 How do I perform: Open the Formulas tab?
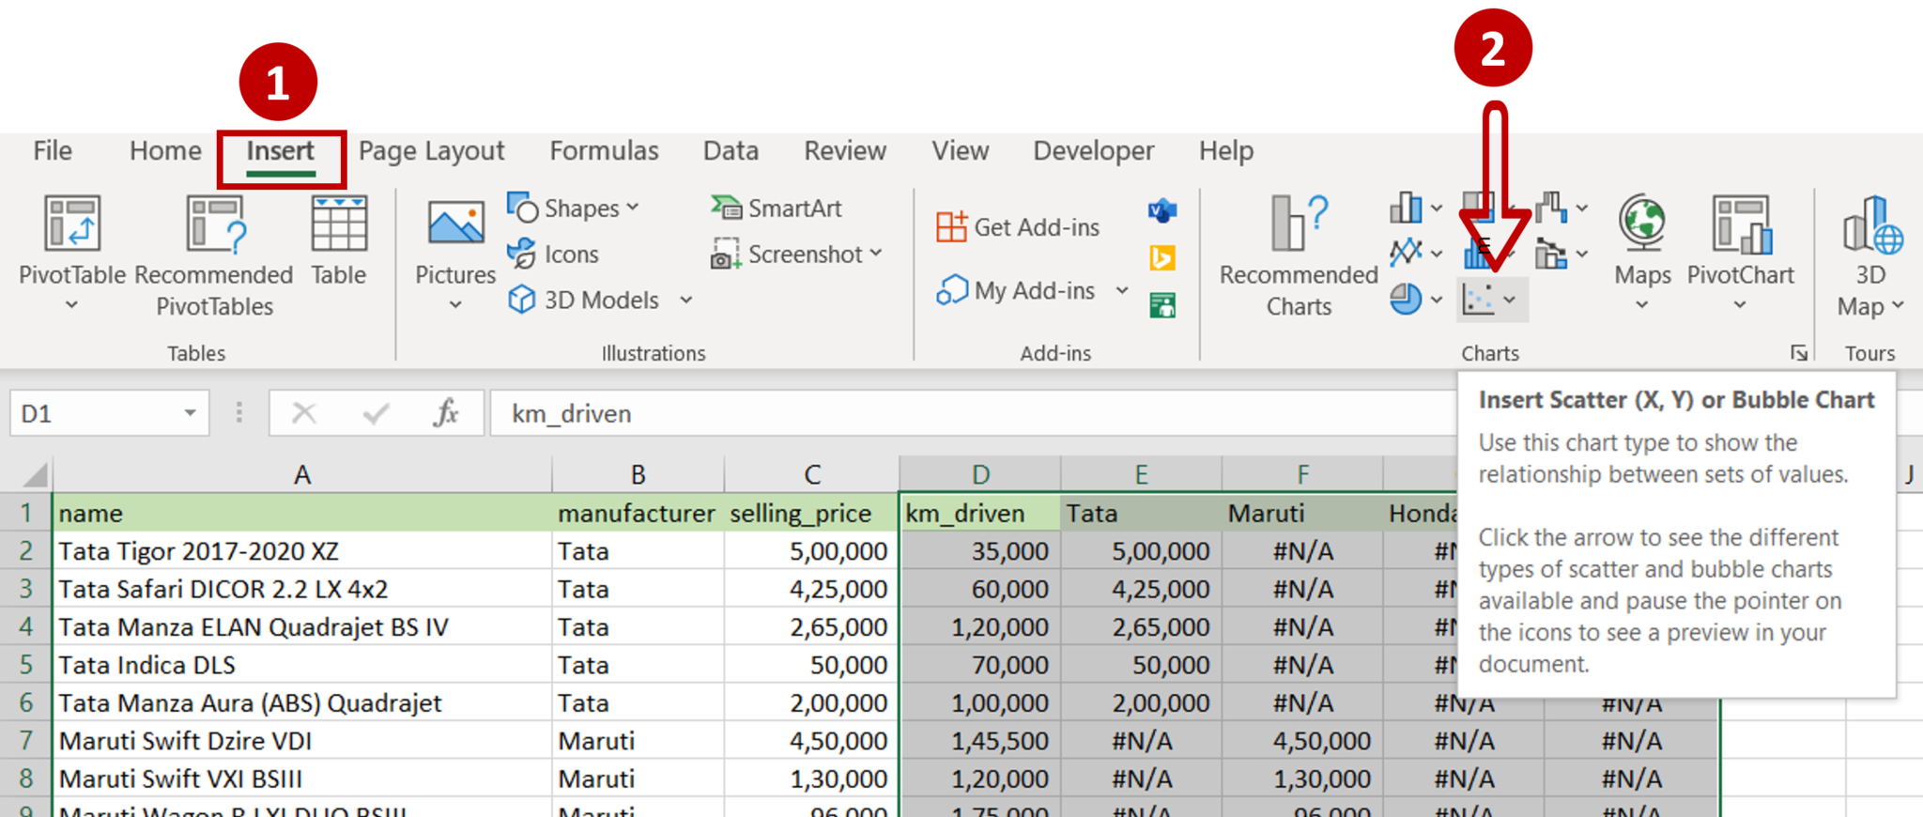coord(605,150)
